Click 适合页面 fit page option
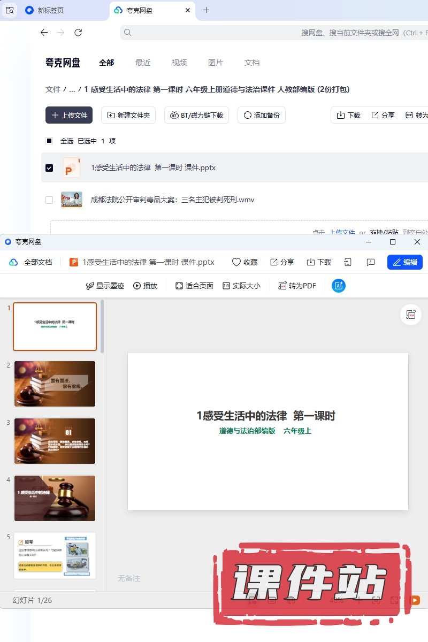This screenshot has height=642, width=428. [x=194, y=286]
